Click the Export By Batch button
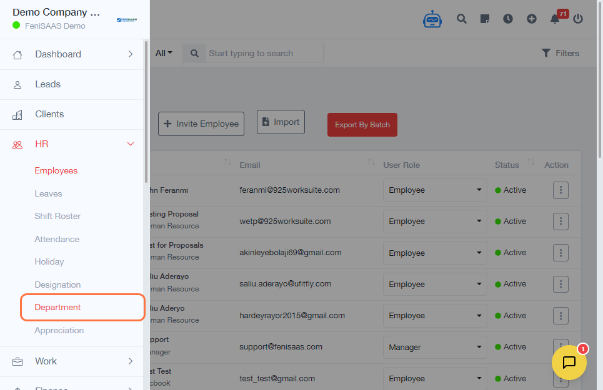 point(362,125)
